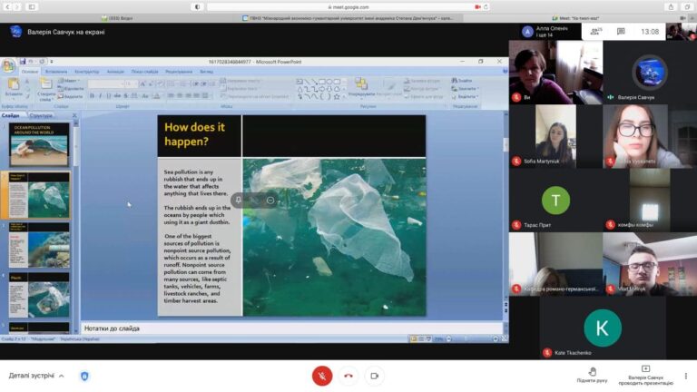Select the third slide thumbnail with pipe image
The image size is (697, 392).
[x=39, y=245]
